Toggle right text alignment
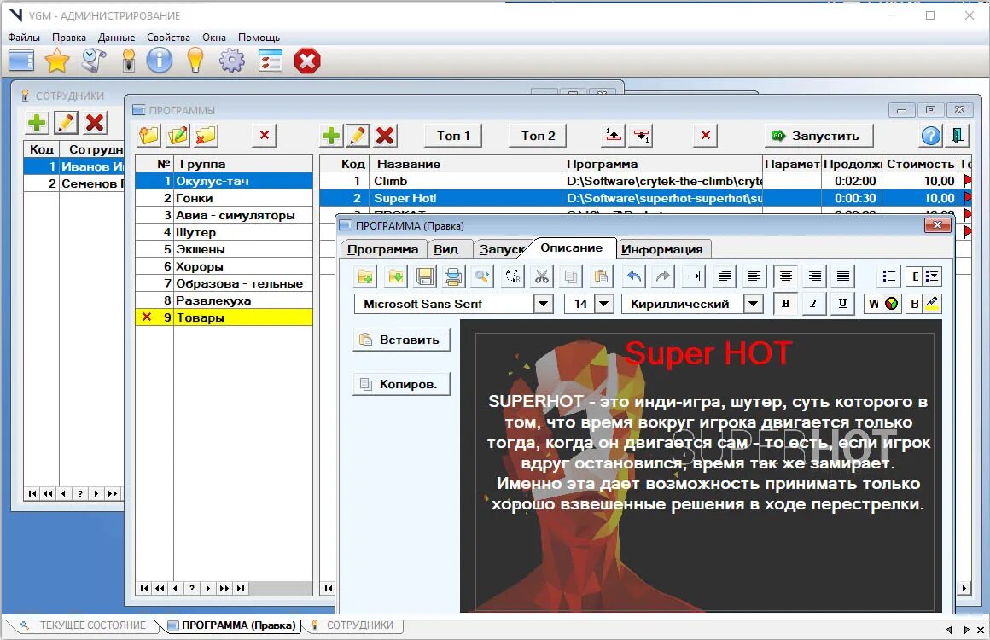The height and width of the screenshot is (640, 990). pyautogui.click(x=815, y=276)
